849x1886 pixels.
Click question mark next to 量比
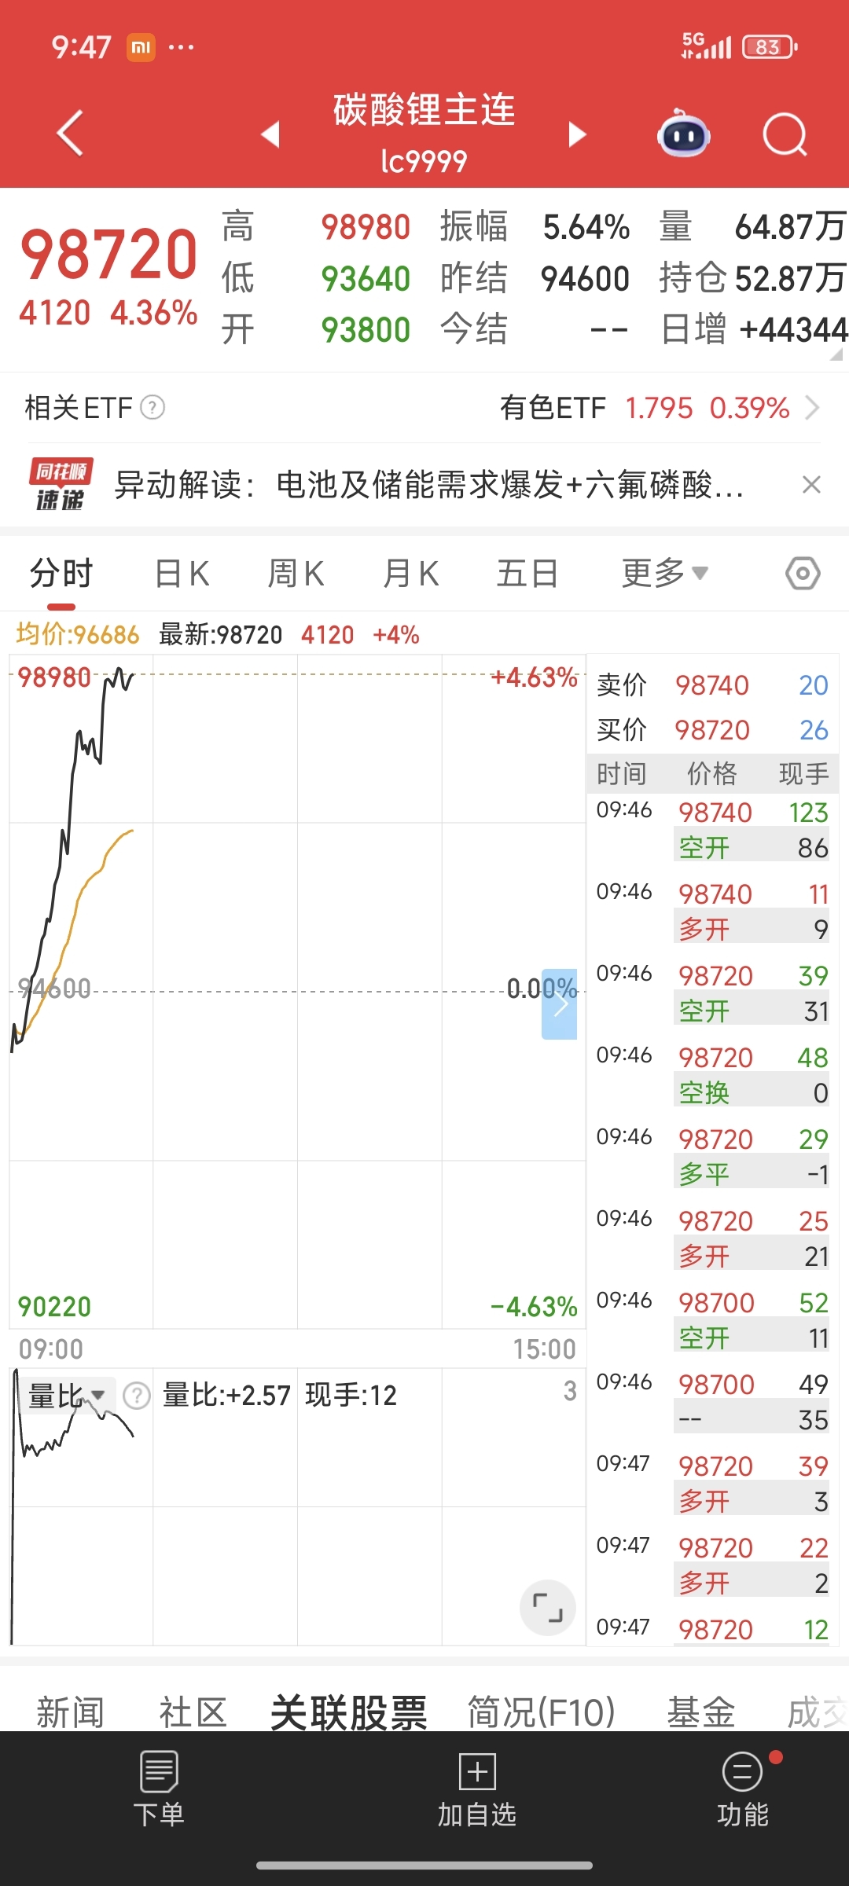137,1396
